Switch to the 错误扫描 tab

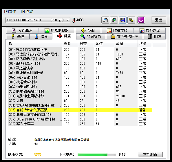(91, 36)
